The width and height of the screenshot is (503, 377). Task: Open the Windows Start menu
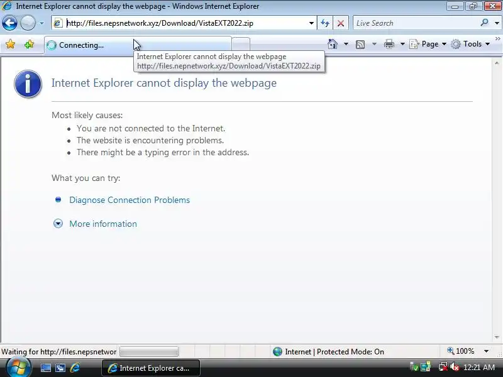18,368
